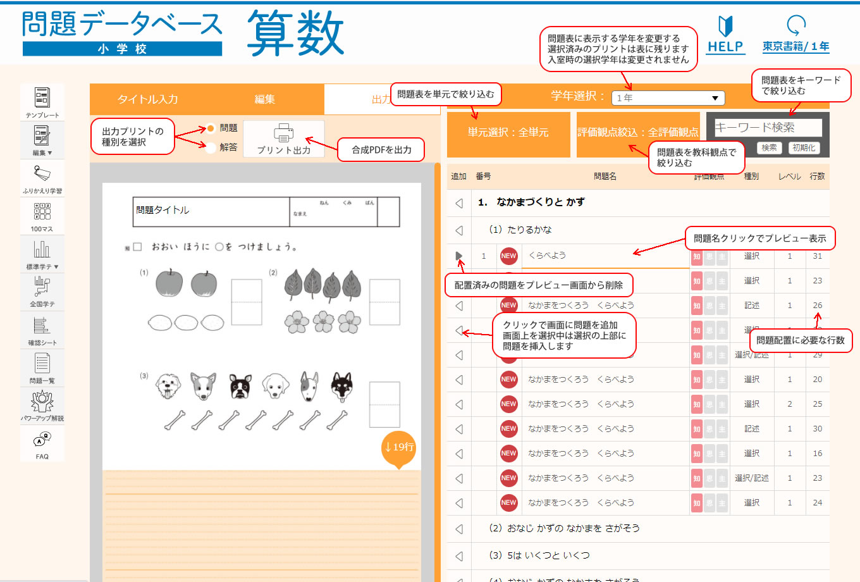Toggle the 知 badge in the 31-line row
The width and height of the screenshot is (860, 582).
pyautogui.click(x=697, y=256)
